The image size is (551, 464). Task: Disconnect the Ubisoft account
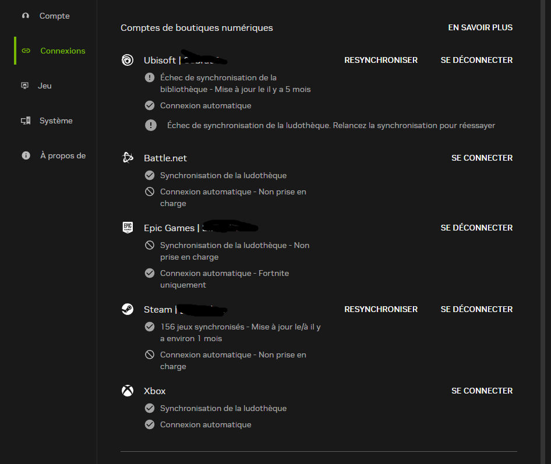[x=476, y=60]
